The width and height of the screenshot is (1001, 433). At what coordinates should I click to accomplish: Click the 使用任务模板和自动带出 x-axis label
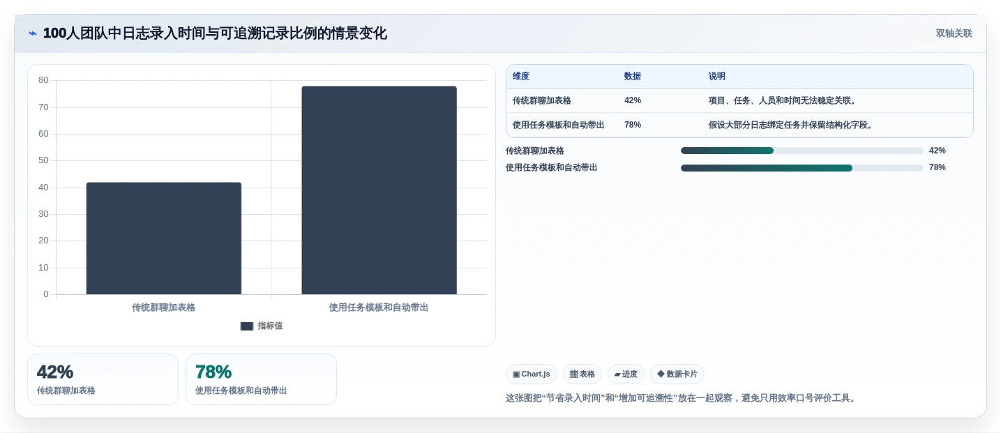pos(379,307)
